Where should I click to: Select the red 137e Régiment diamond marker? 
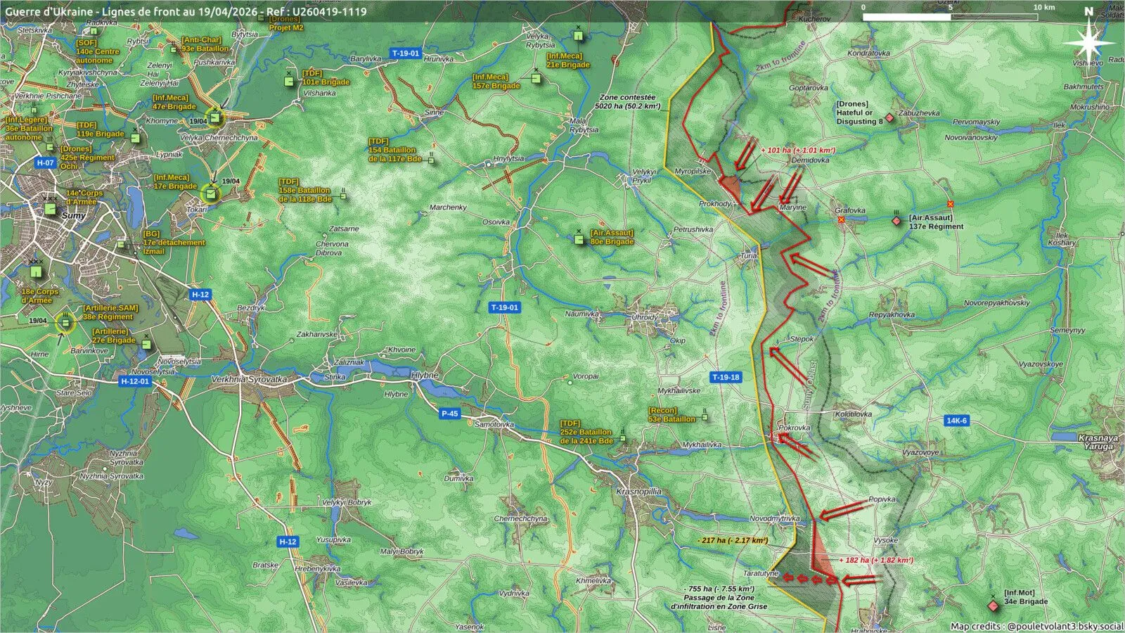click(x=896, y=221)
